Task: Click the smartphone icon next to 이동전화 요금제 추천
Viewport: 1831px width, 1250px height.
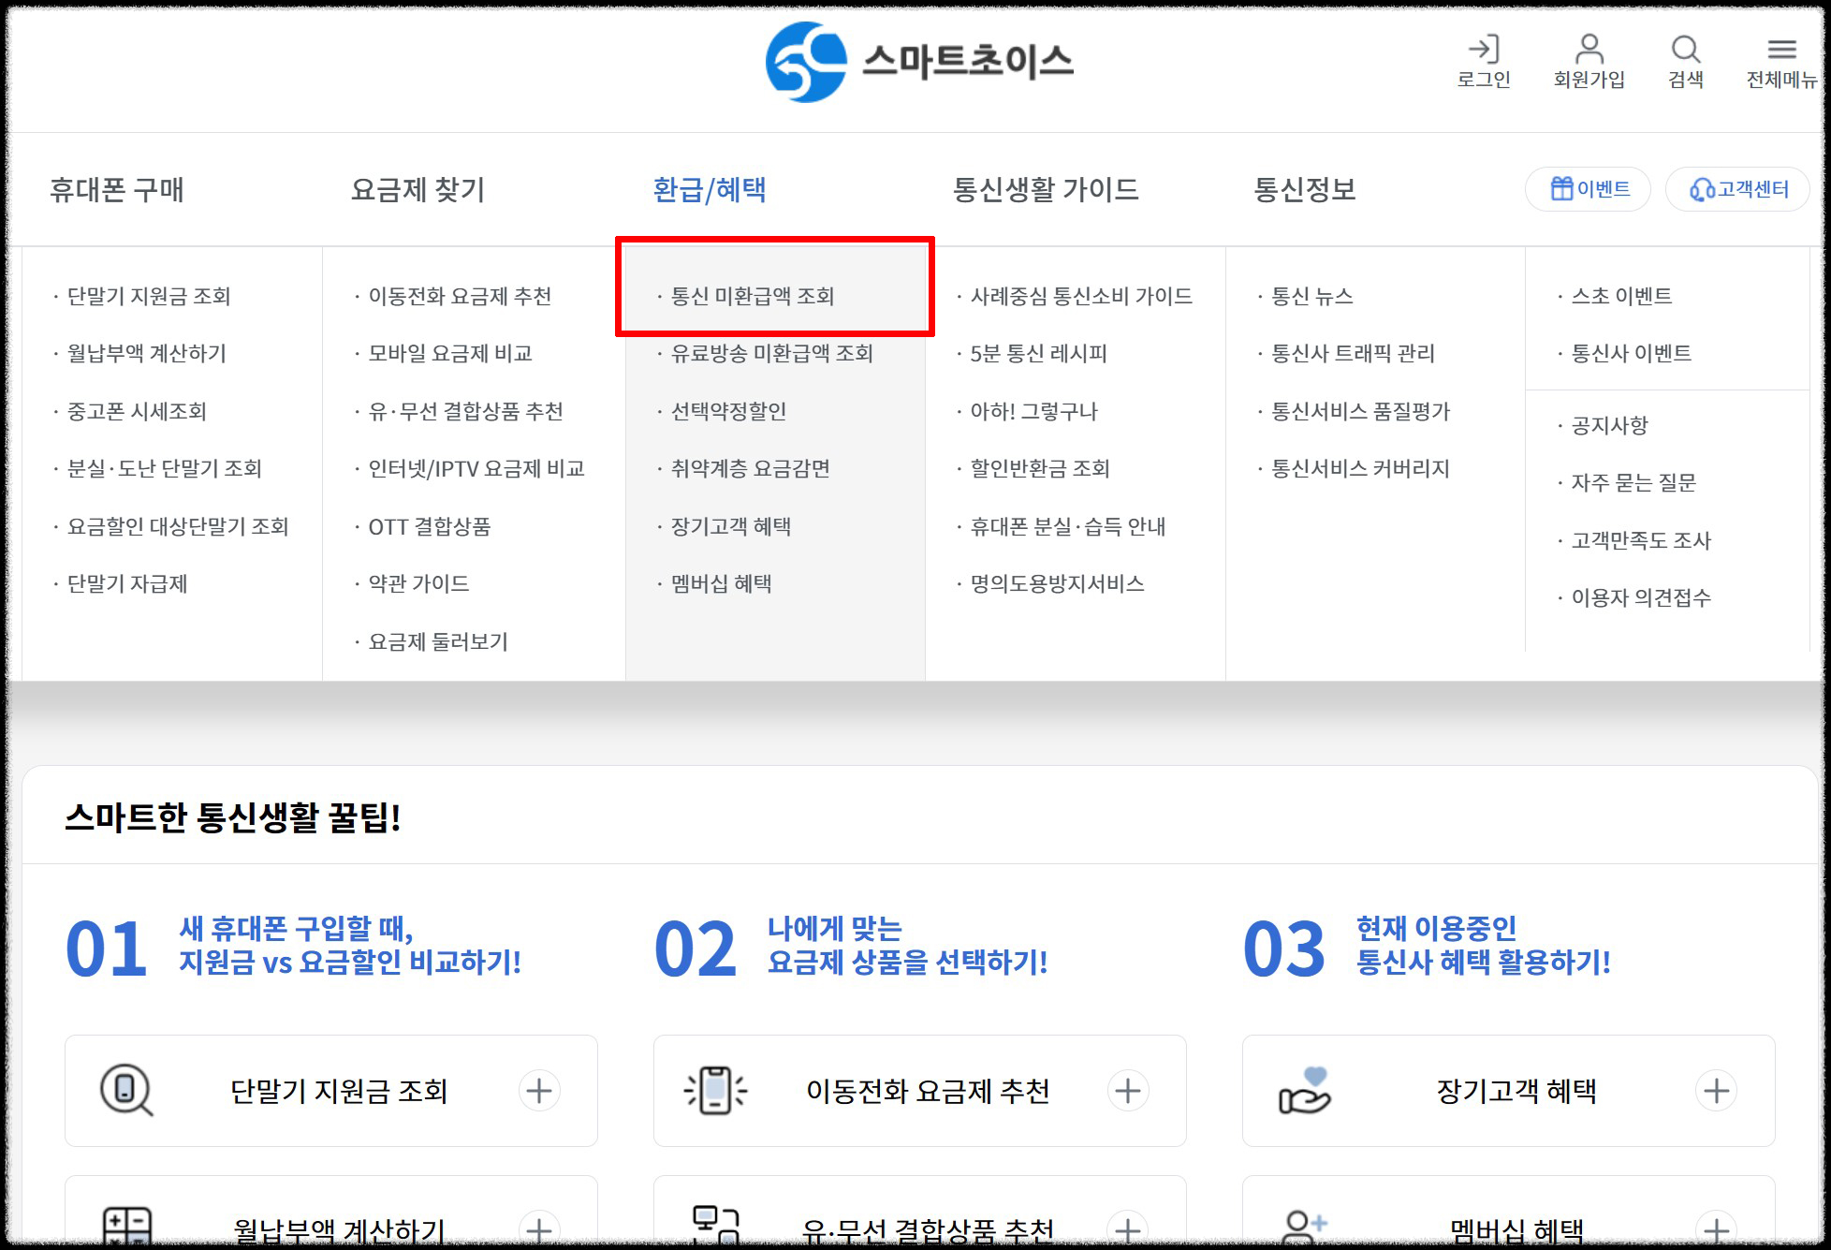Action: [717, 1090]
